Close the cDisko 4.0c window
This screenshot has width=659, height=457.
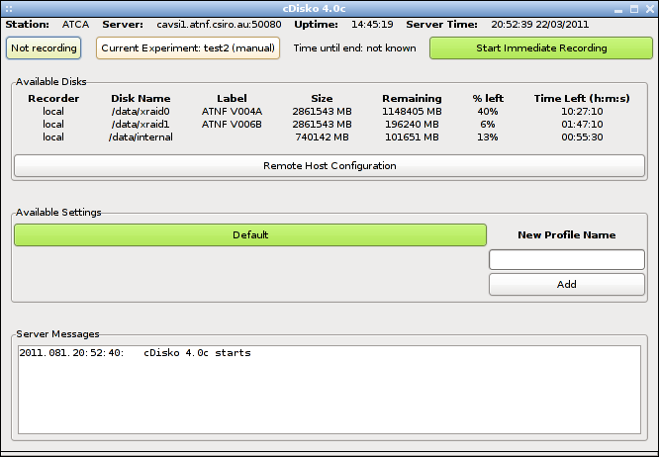649,8
